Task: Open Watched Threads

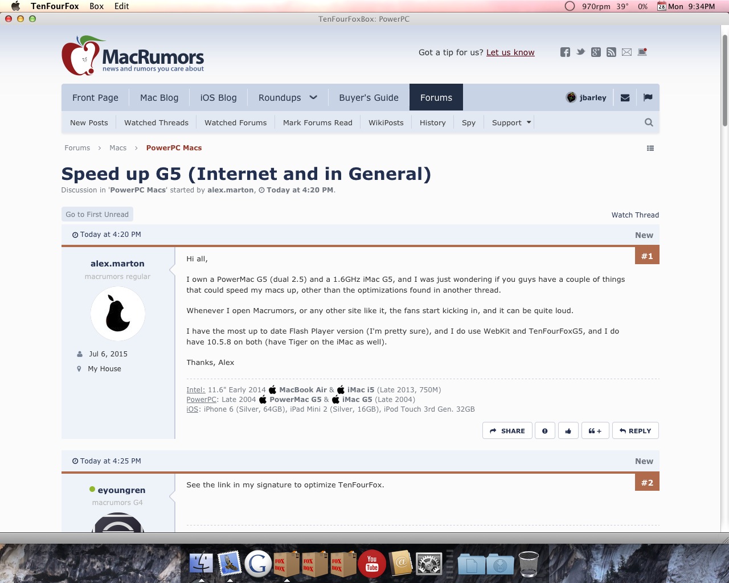Action: 156,122
